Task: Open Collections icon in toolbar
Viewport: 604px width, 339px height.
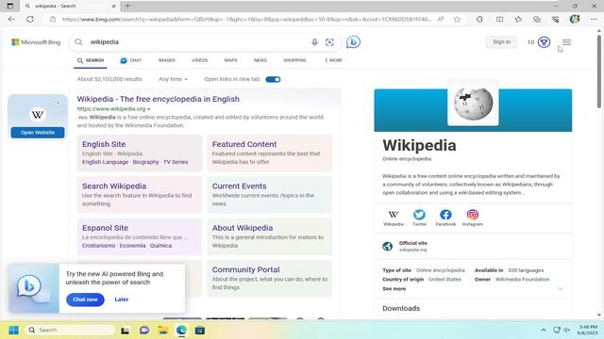Action: coord(537,19)
